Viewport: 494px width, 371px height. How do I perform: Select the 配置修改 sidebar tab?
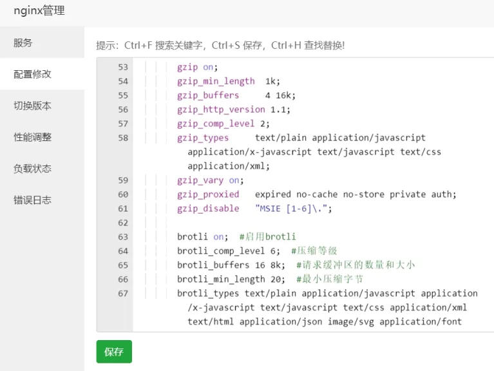pos(32,74)
